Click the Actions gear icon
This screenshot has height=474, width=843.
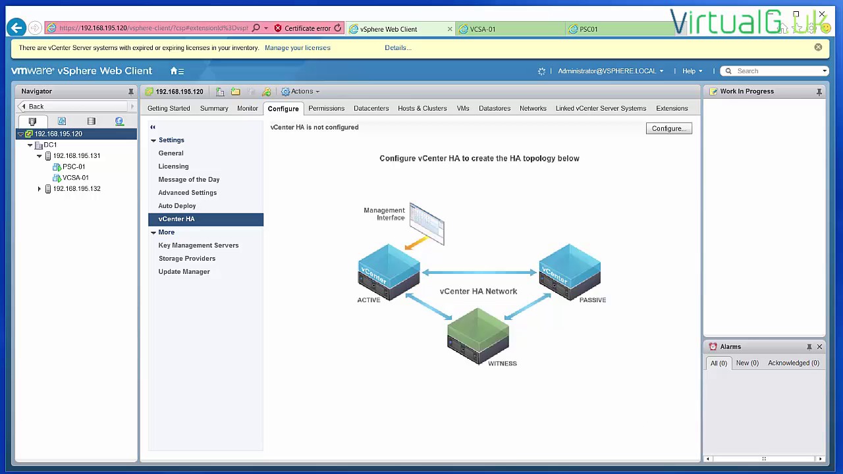285,92
